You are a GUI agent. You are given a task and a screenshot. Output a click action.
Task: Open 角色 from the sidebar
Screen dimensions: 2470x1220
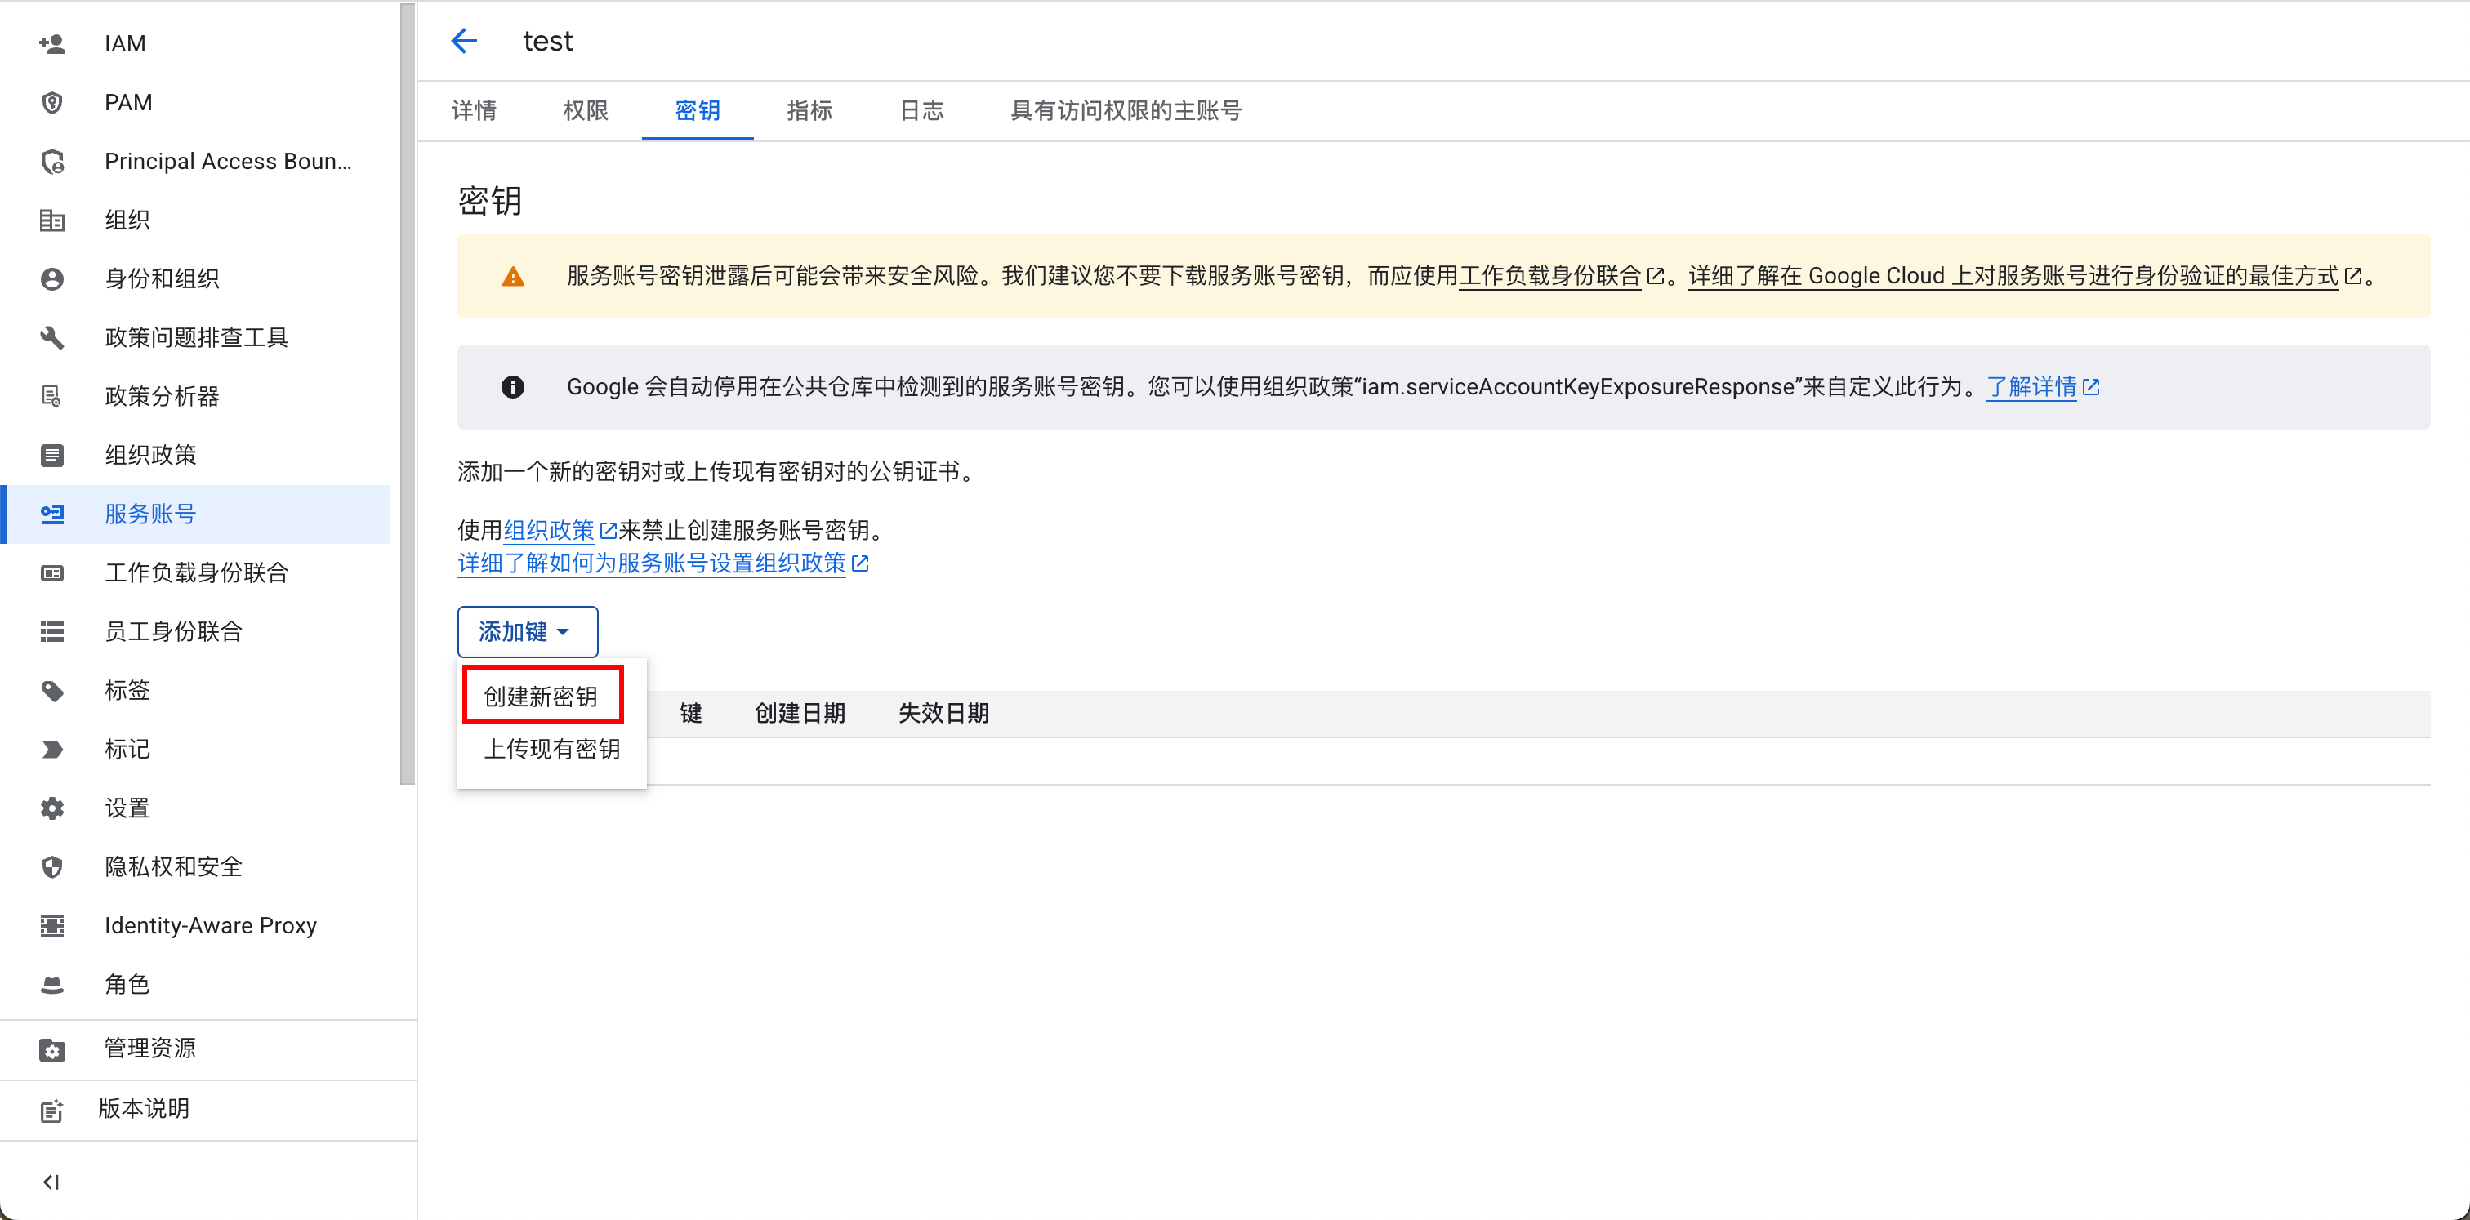point(127,984)
